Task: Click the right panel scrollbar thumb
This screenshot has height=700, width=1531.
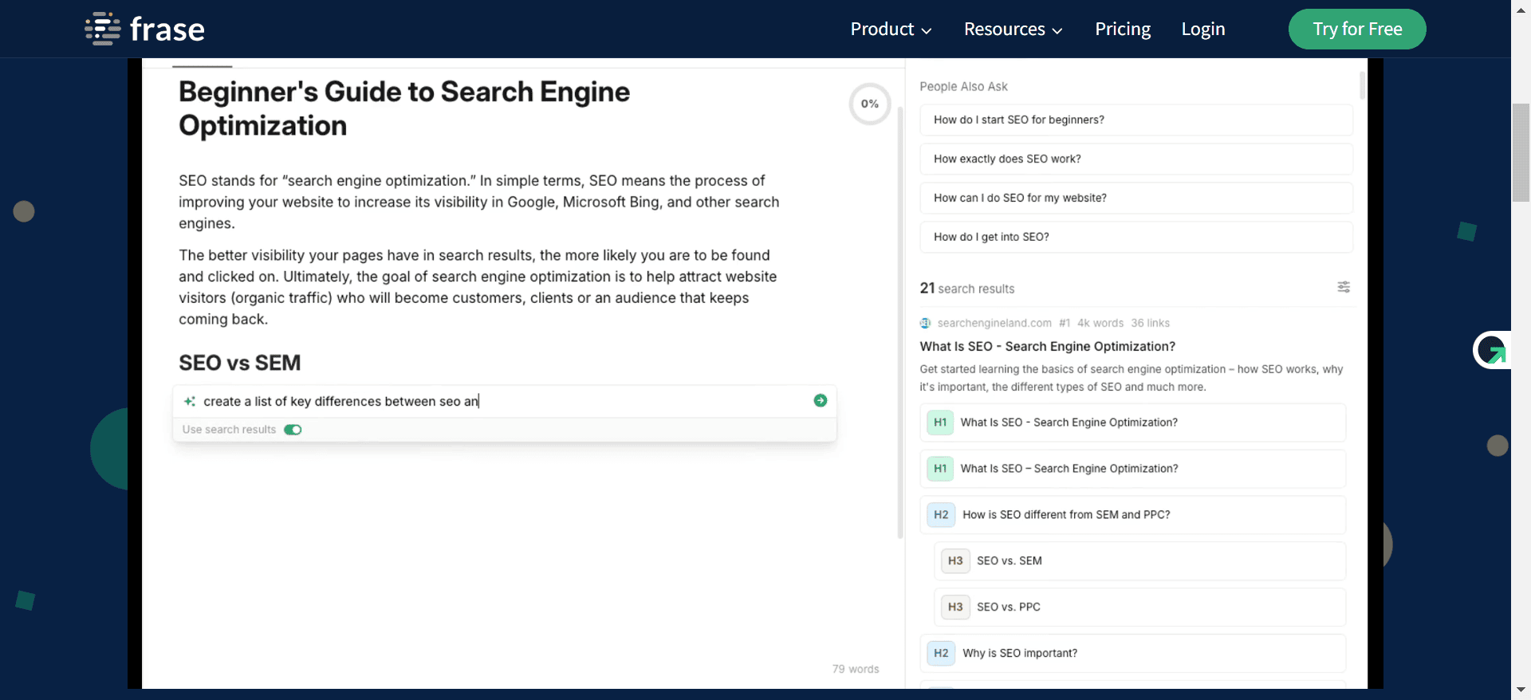Action: pos(1362,85)
